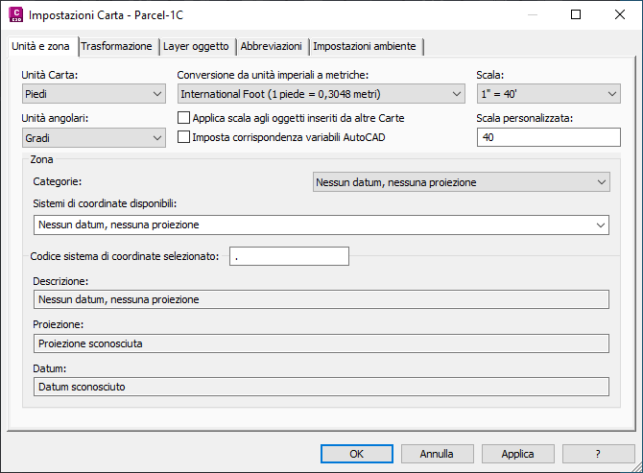This screenshot has height=473, width=643.
Task: Expand the Unità angolari dropdown showing Gradi
Action: (x=93, y=138)
